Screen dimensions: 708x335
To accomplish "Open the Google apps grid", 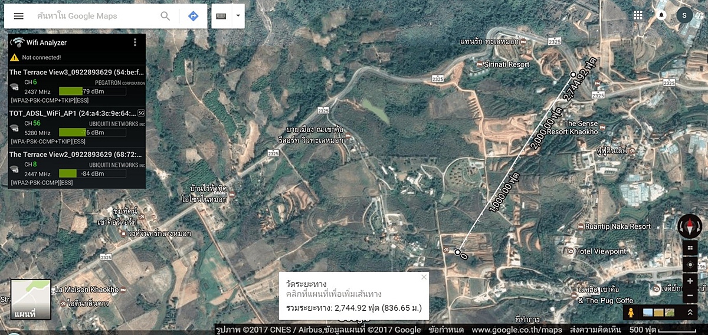I will [638, 15].
